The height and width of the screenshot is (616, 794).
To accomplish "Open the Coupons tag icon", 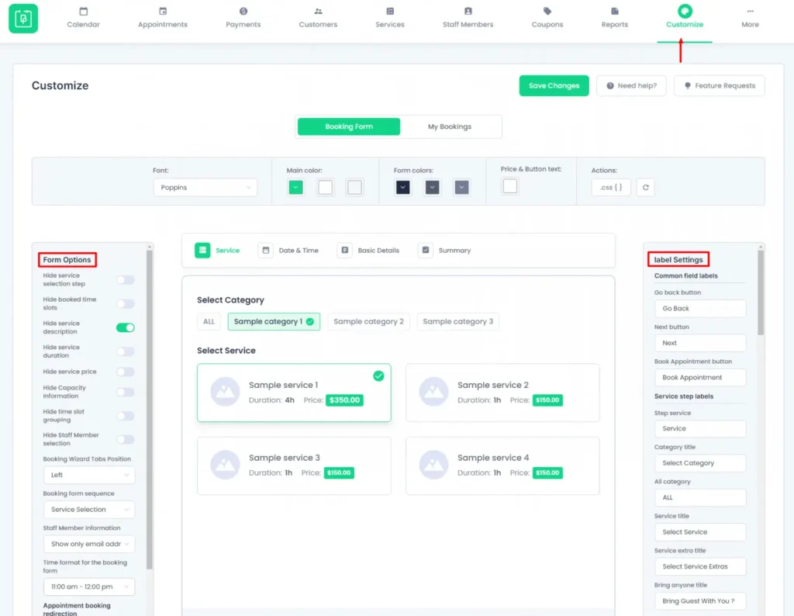I will tap(547, 12).
